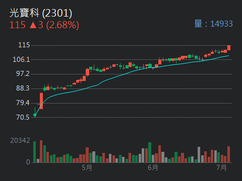Screen dimensions: 242x181
Task: Click the stock title 光寶科 (2301)
Action: tap(41, 13)
